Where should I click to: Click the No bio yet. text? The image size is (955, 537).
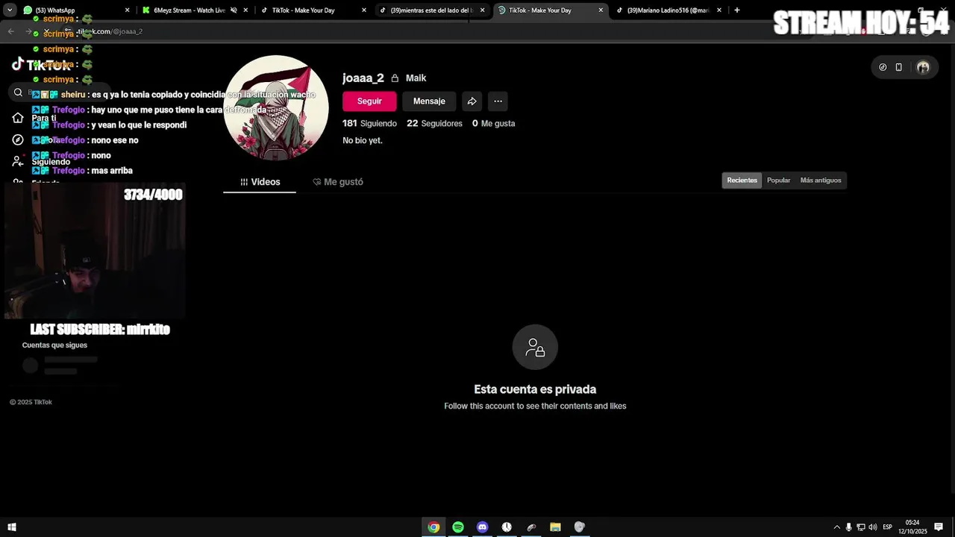363,140
